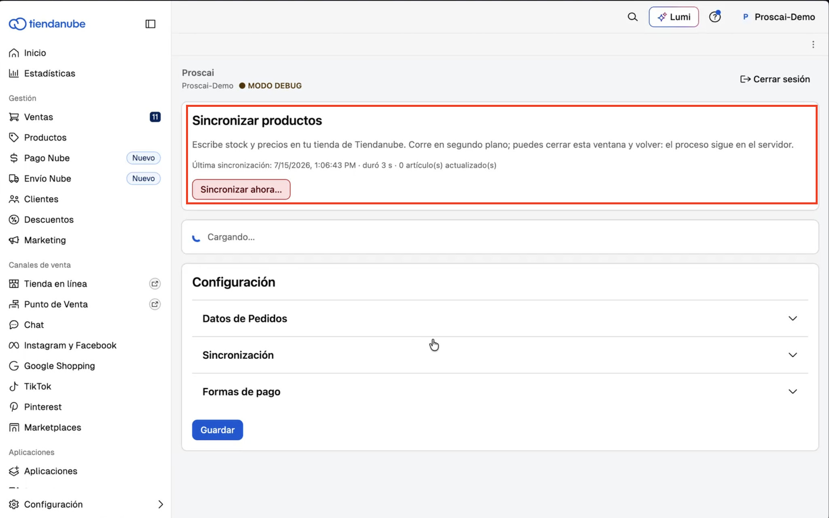Screen dimensions: 829x518
Task: Click the Estadísticas chart icon
Action: click(x=14, y=74)
